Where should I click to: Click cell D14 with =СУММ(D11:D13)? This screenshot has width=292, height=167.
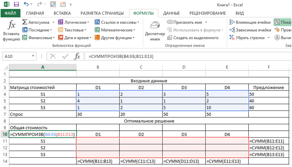(184, 161)
